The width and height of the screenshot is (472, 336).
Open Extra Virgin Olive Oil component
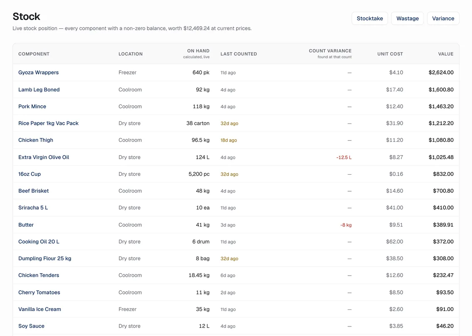tap(44, 157)
